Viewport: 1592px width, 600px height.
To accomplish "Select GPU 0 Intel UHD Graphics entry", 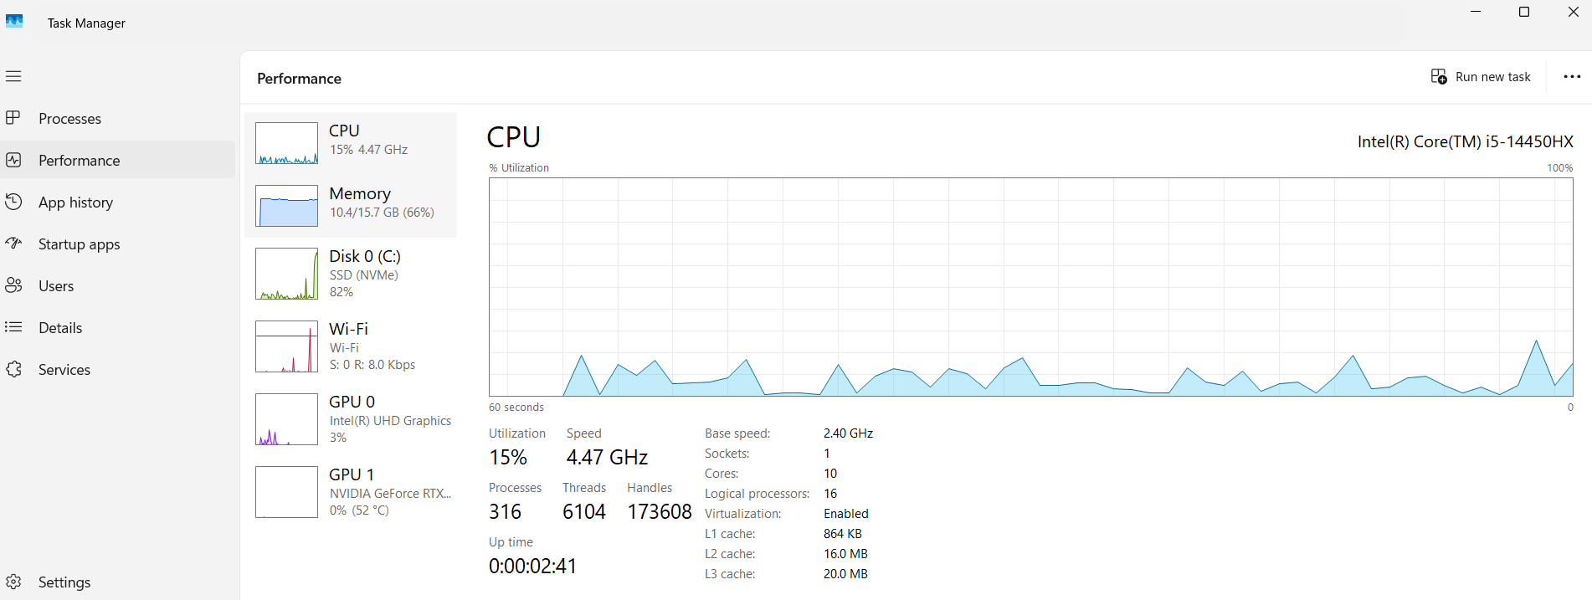I will pos(352,419).
